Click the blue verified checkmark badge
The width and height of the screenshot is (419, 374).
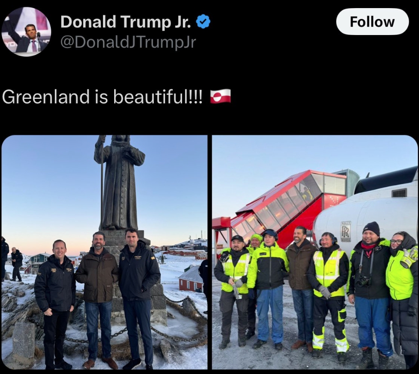coord(203,22)
